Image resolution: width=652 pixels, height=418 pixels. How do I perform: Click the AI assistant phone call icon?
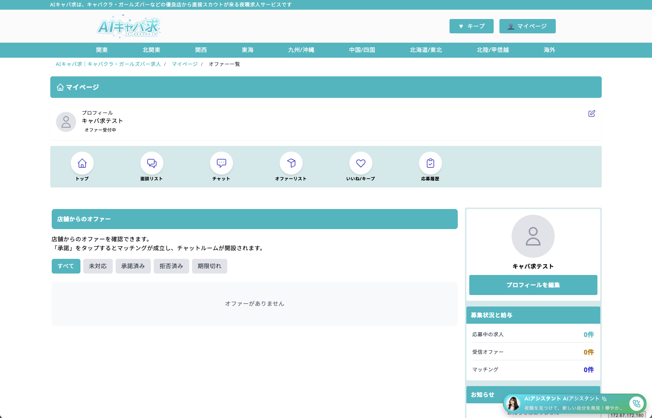(636, 404)
